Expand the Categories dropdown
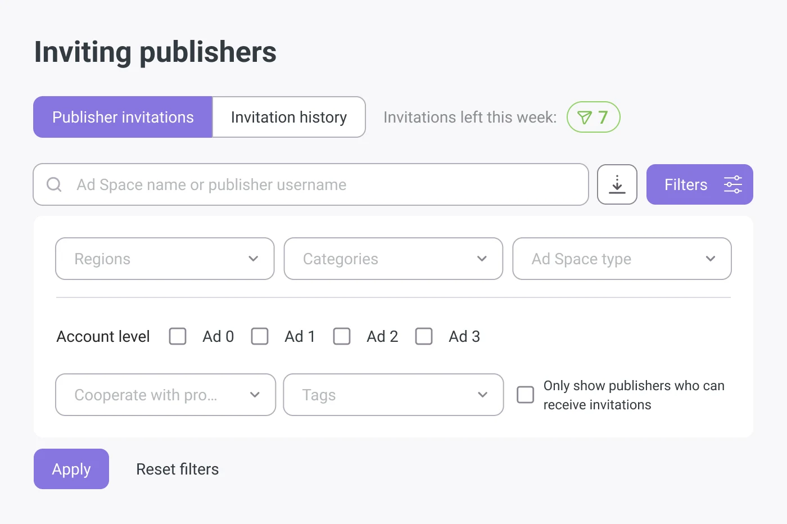Screen dimensions: 787x524 [x=393, y=259]
